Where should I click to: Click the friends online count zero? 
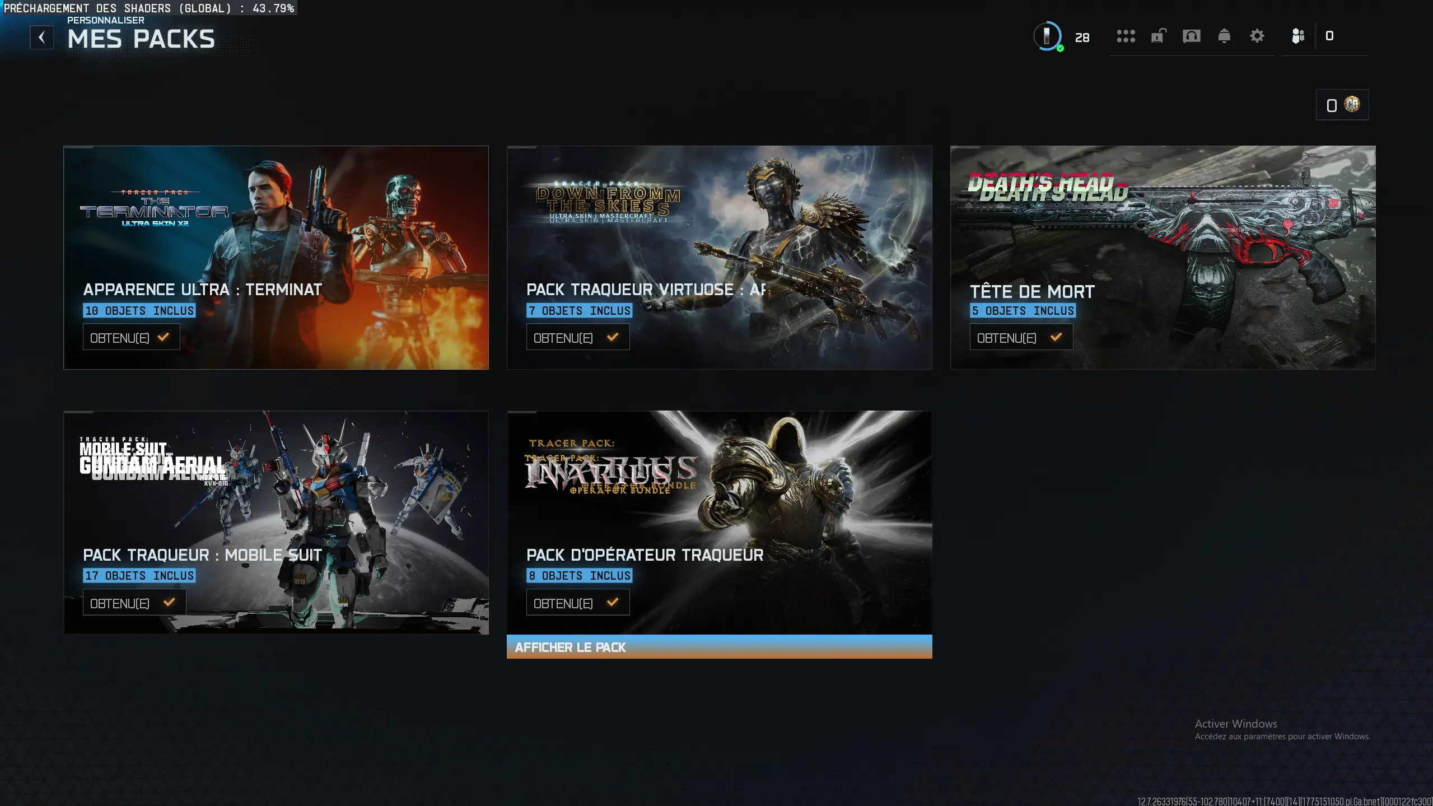1329,36
